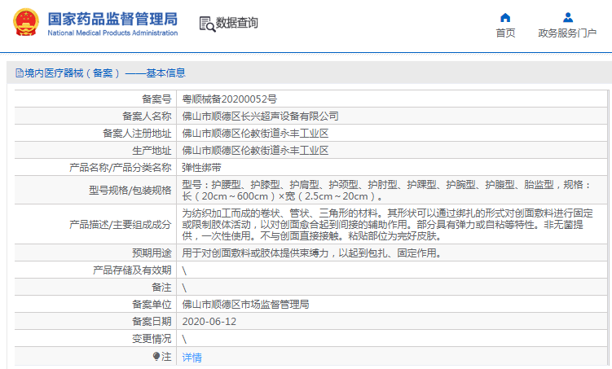Click the 变更情况 label
The height and width of the screenshot is (369, 612).
(x=152, y=339)
